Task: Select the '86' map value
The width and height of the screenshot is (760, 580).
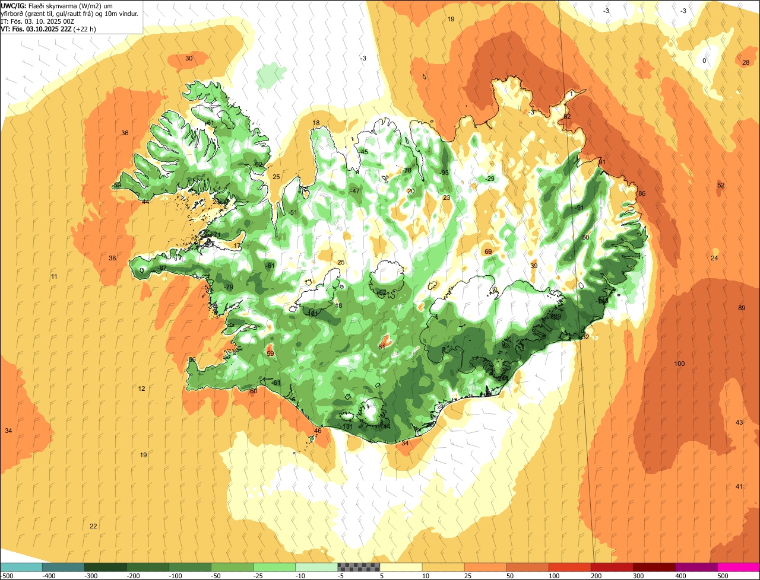Action: [x=642, y=194]
